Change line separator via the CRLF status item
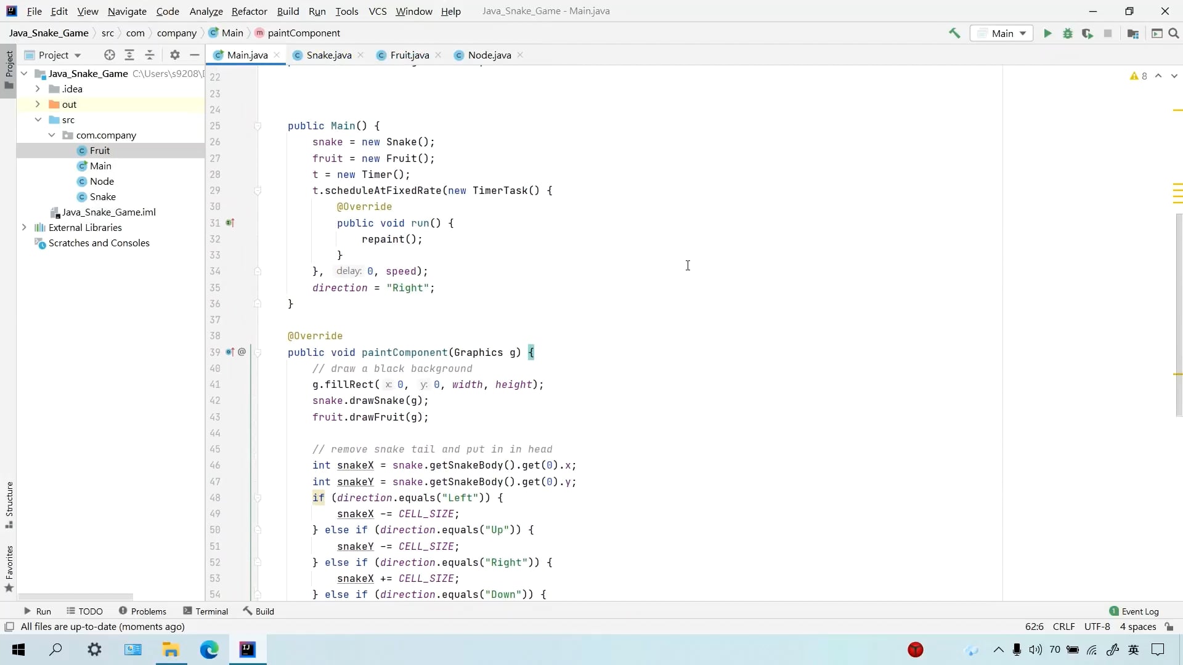 (1064, 626)
